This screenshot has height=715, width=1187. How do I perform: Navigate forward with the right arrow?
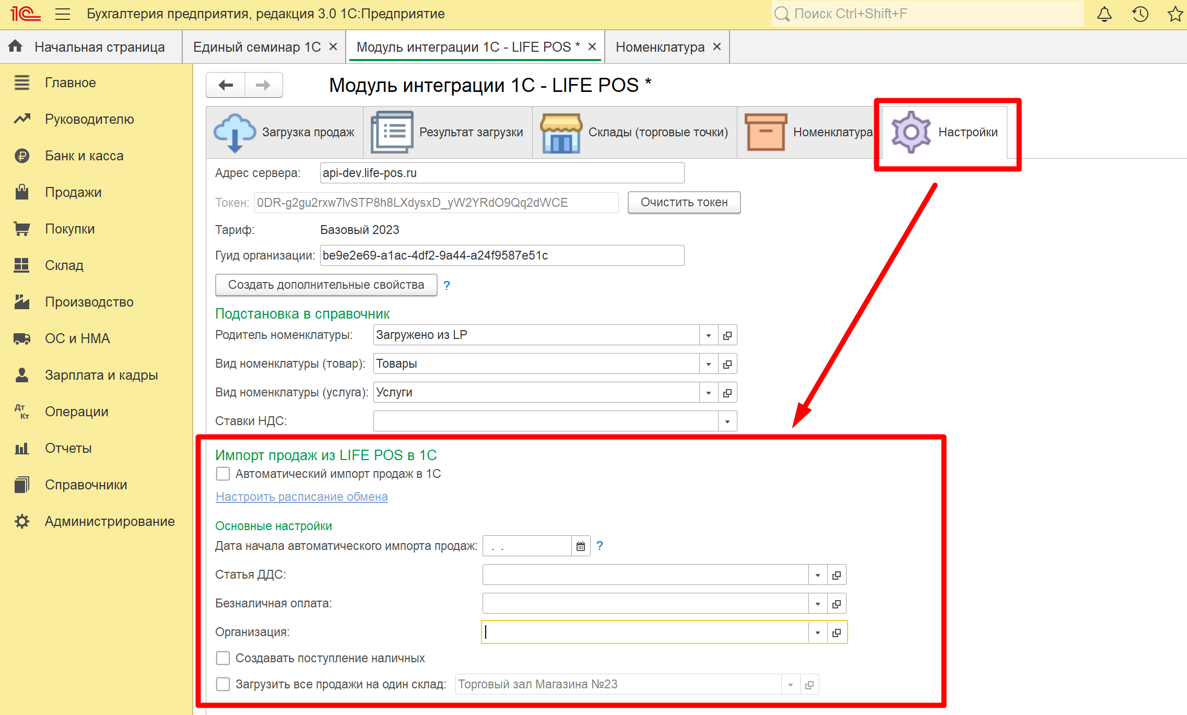tap(264, 85)
